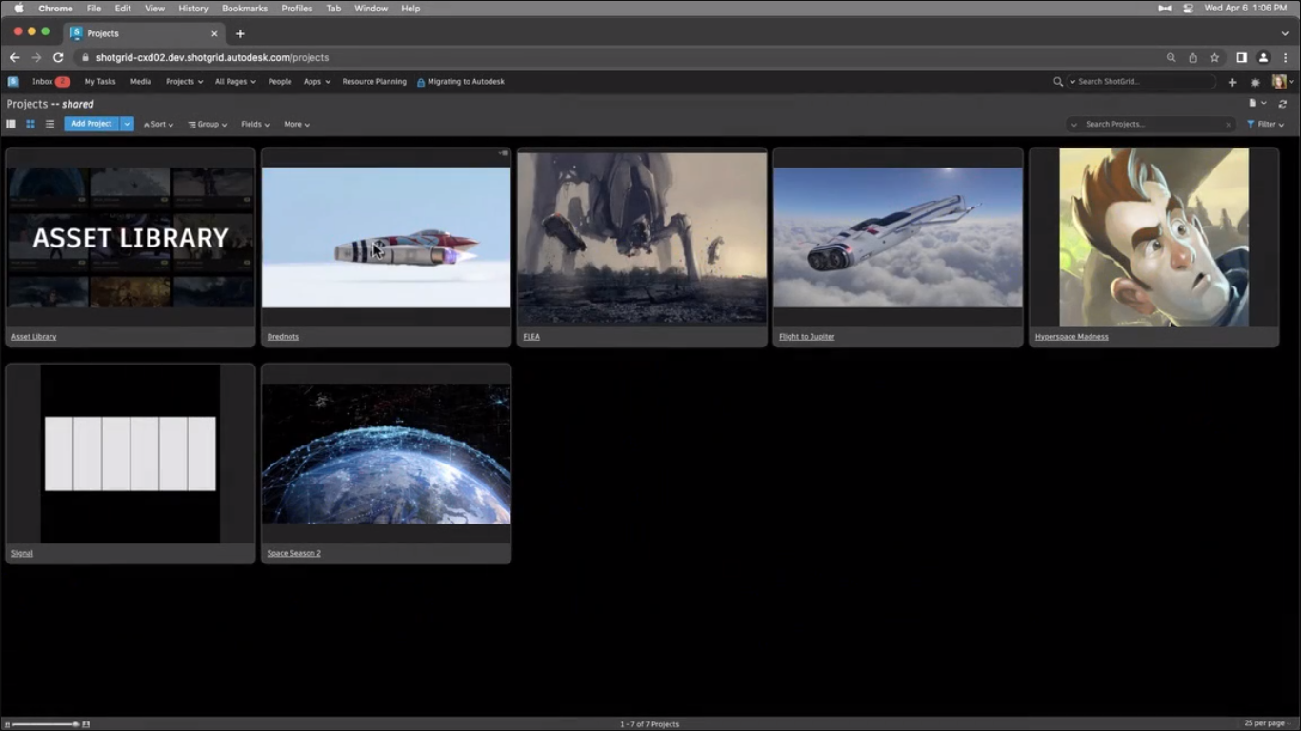Click the Filter funnel icon
1301x731 pixels.
point(1251,124)
